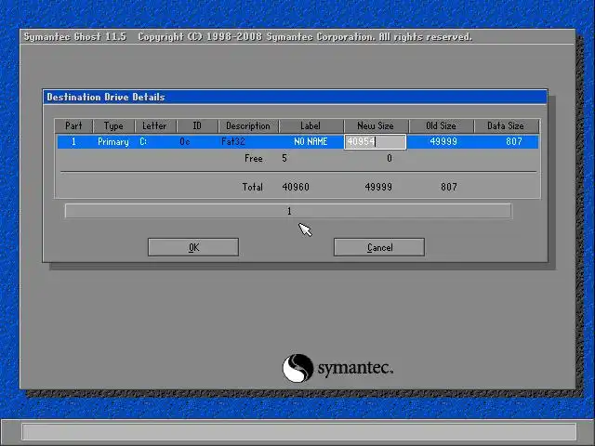Click the OK button
Image resolution: width=595 pixels, height=446 pixels.
click(193, 247)
